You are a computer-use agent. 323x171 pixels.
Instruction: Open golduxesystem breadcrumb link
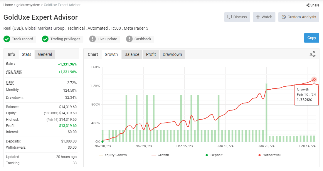(x=28, y=5)
